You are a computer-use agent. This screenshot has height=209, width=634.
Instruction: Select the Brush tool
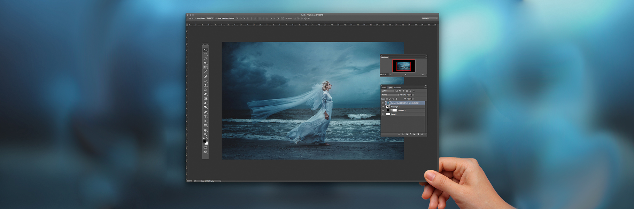(x=205, y=81)
